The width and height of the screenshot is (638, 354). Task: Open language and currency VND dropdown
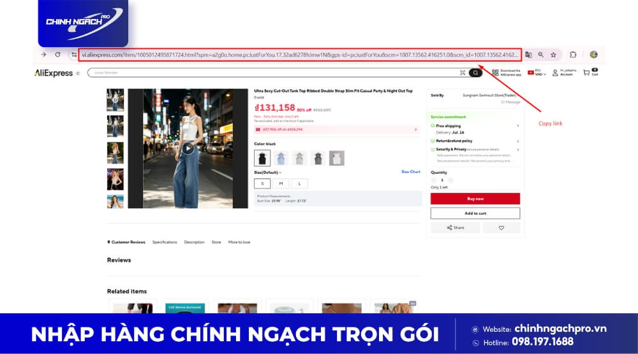pos(537,73)
